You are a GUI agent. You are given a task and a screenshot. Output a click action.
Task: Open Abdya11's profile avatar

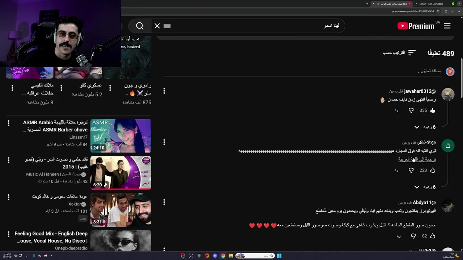448,206
